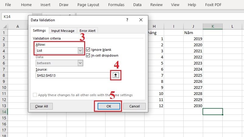Open the Foxit PDF ribbon tab
Screen dimensions: 244x137
pyautogui.click(x=213, y=5)
